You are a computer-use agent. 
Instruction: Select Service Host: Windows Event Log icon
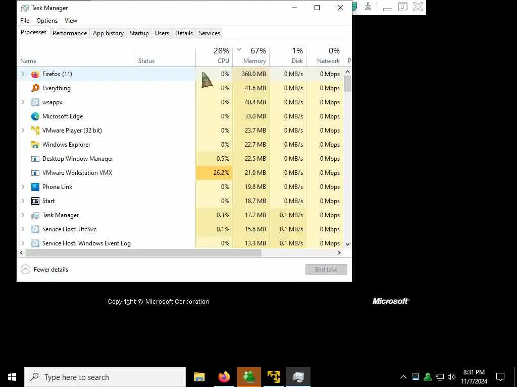click(35, 243)
